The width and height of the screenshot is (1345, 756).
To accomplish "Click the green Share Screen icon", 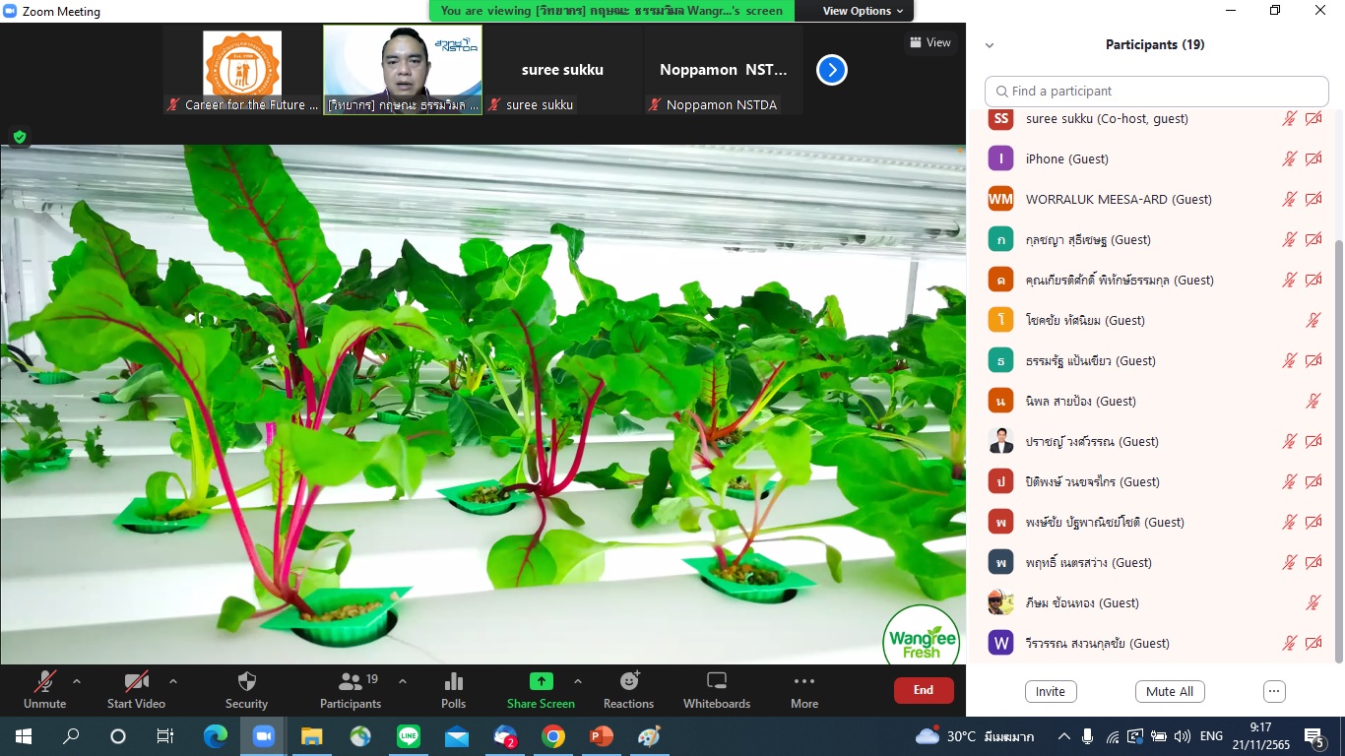I will [x=541, y=682].
